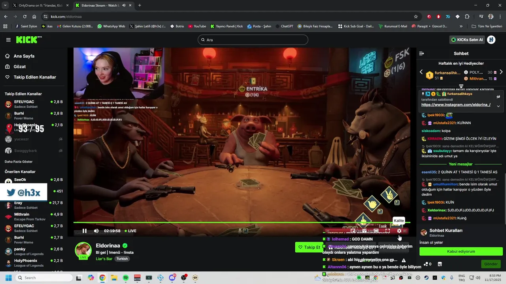Open Kalite quality settings gear
This screenshot has height=284, width=506.
point(399,231)
